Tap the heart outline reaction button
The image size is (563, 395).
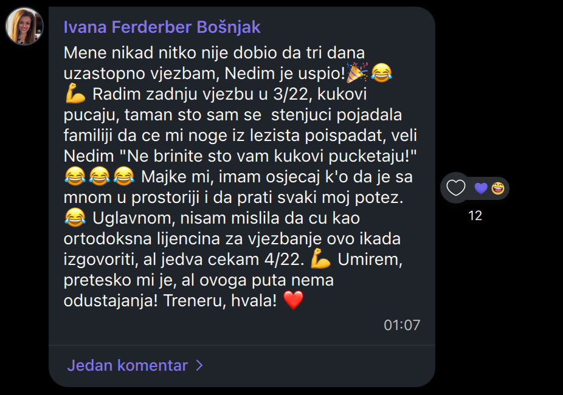(456, 188)
